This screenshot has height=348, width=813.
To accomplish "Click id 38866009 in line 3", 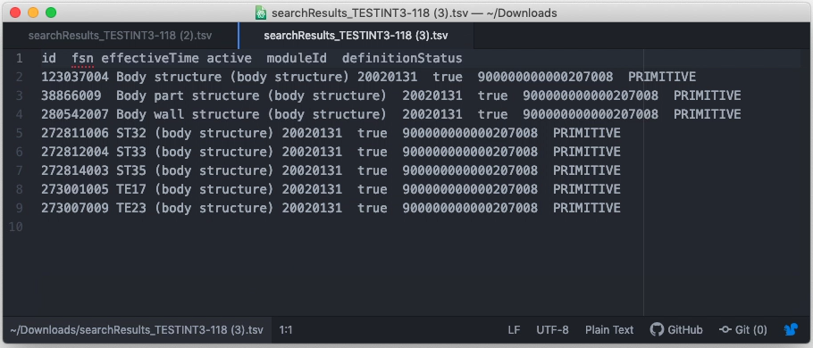I will (x=71, y=95).
